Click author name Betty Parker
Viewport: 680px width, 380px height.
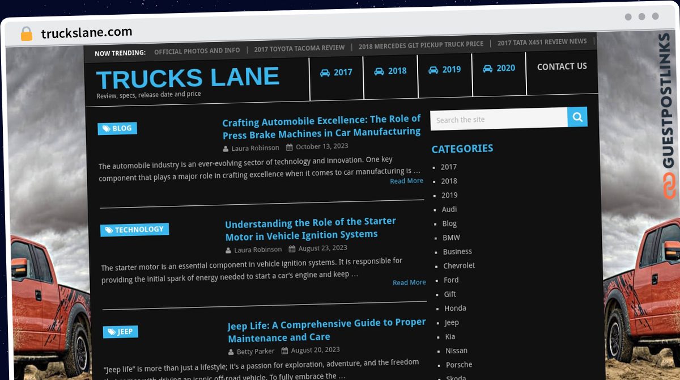click(x=256, y=352)
